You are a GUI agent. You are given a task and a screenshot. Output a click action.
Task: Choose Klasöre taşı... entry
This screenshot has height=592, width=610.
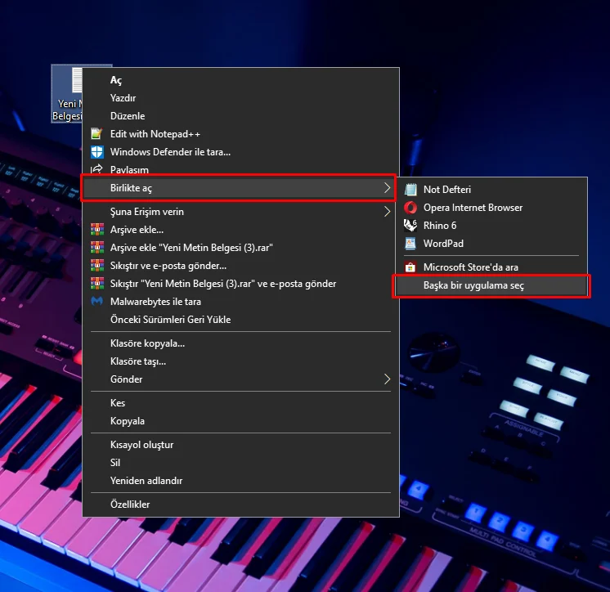pyautogui.click(x=240, y=361)
